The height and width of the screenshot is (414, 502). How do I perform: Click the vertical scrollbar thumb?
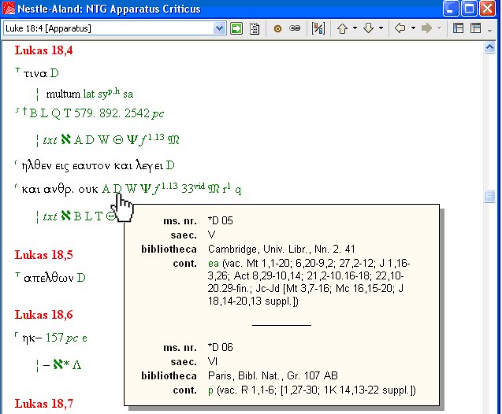pos(489,196)
